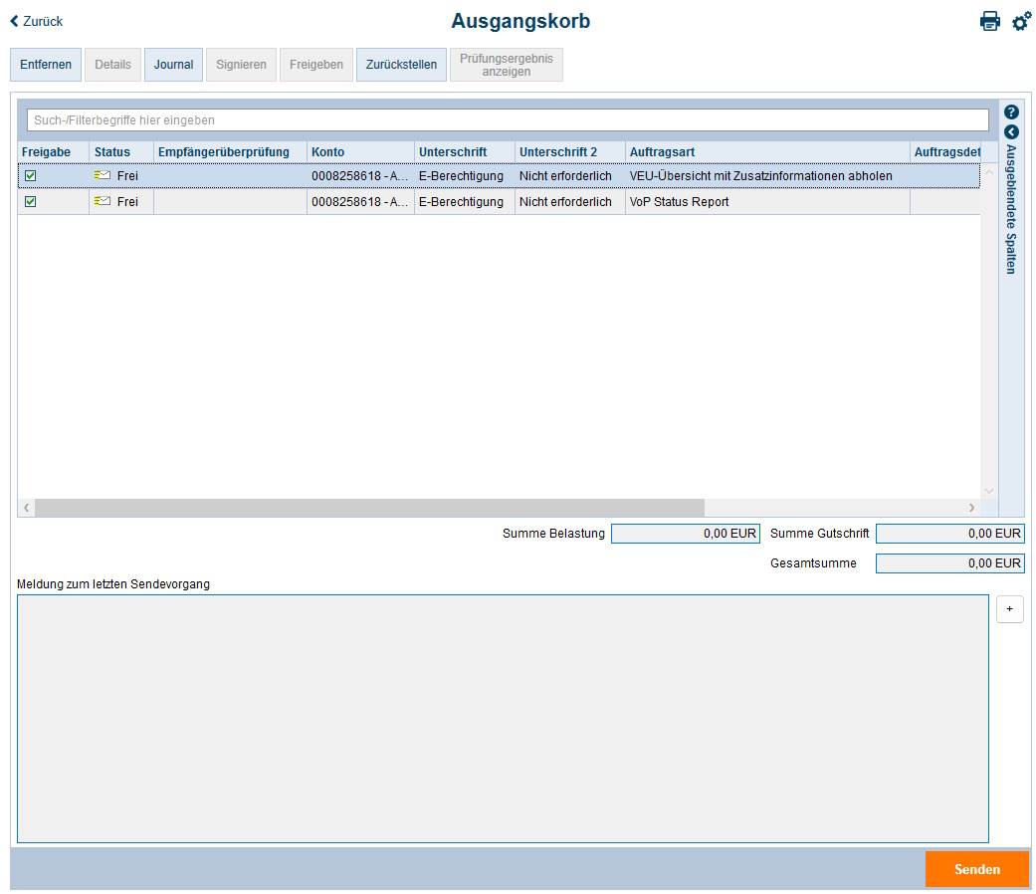1036x894 pixels.
Task: Switch to the Journal view
Action: [173, 64]
